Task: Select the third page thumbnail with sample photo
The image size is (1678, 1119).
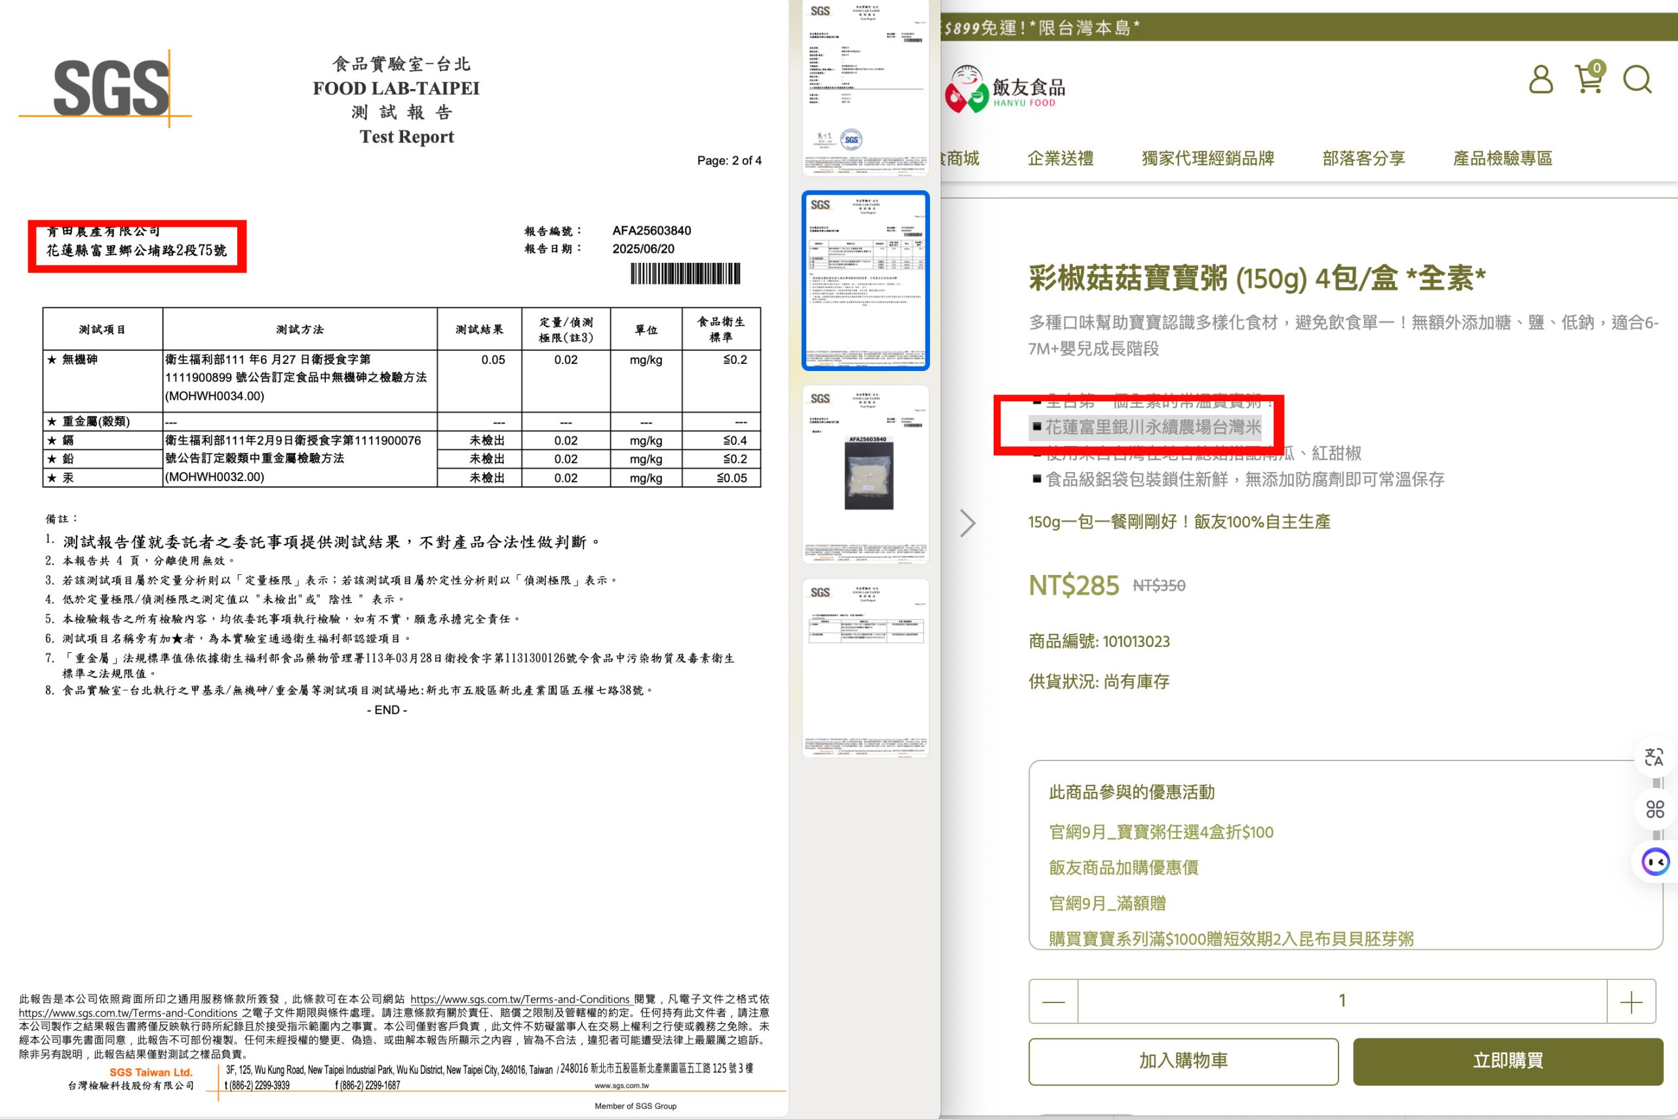Action: [865, 475]
